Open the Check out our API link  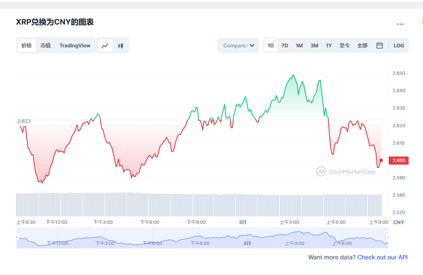click(382, 257)
